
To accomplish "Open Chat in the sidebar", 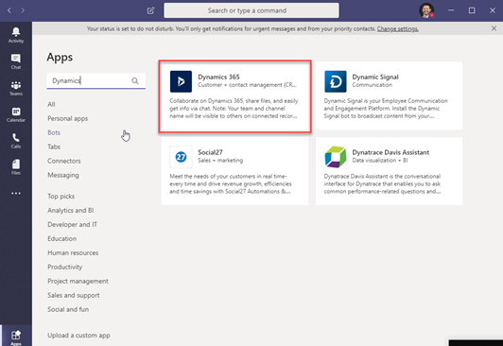I will (16, 61).
